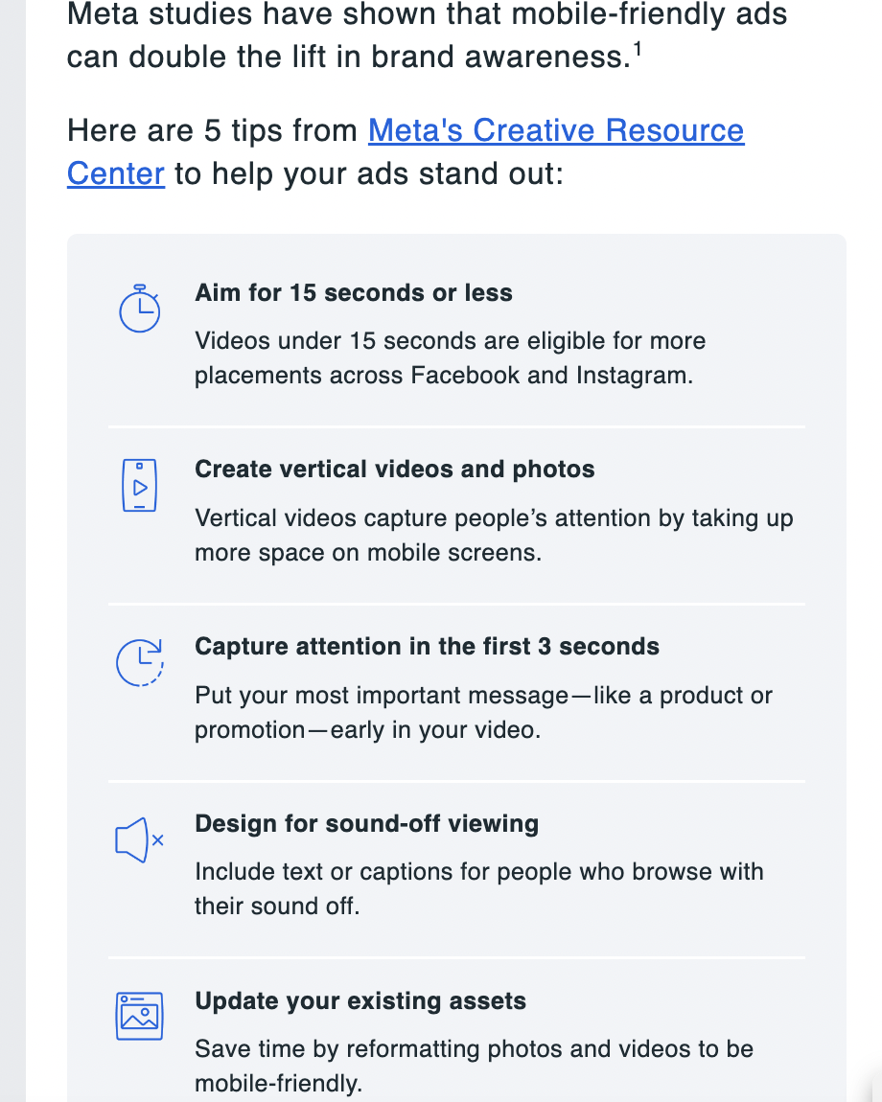Click 'Create vertical videos and photos' heading
The height and width of the screenshot is (1102, 882).
[395, 470]
